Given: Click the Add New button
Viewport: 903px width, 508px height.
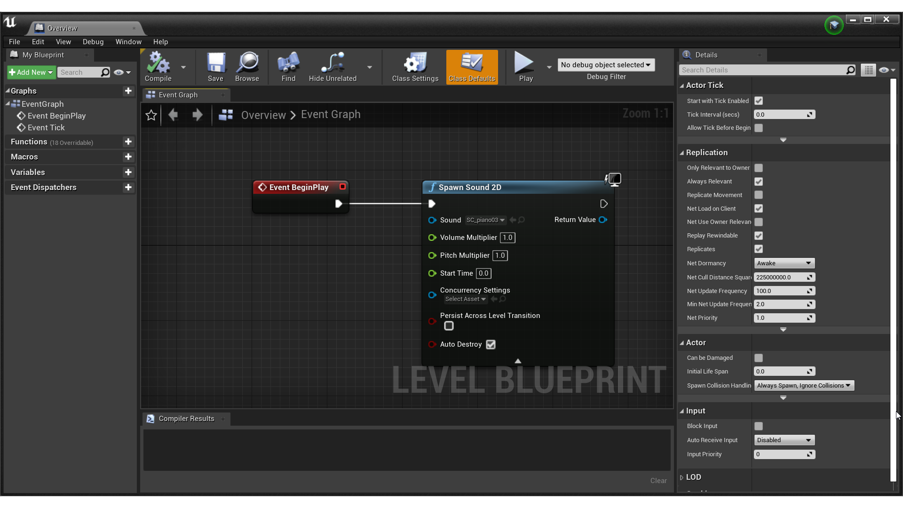Looking at the screenshot, I should pos(31,72).
